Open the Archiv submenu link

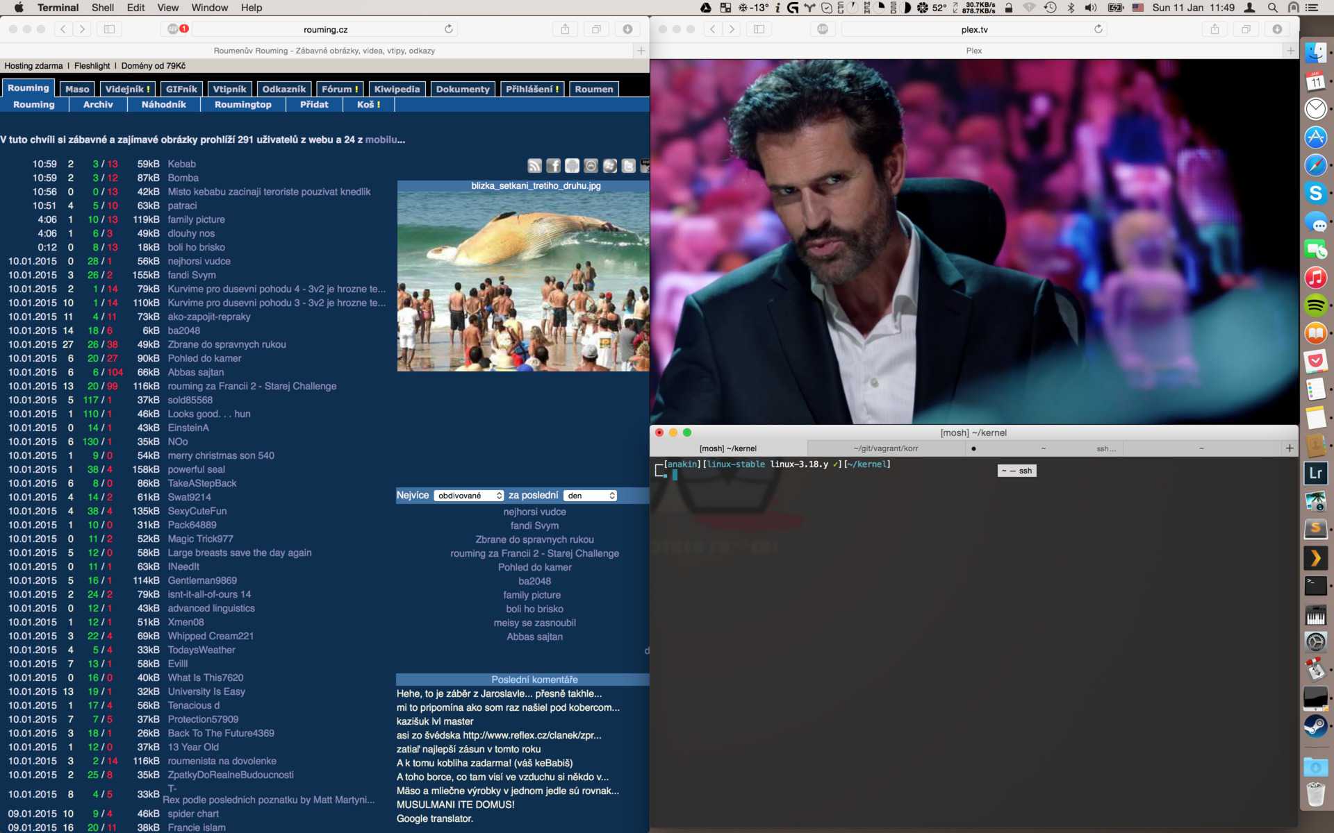[x=98, y=105]
